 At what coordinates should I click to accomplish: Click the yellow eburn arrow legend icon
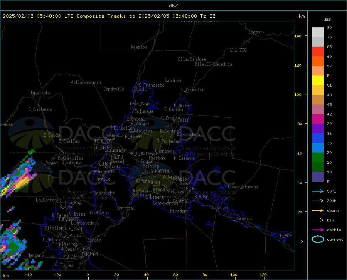click(x=318, y=211)
